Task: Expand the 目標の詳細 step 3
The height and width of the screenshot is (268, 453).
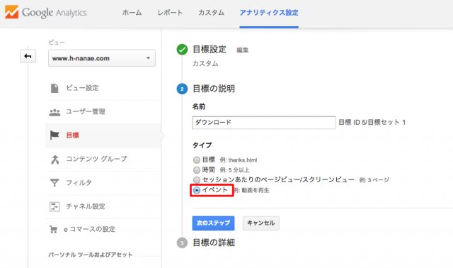Action: coord(182,242)
